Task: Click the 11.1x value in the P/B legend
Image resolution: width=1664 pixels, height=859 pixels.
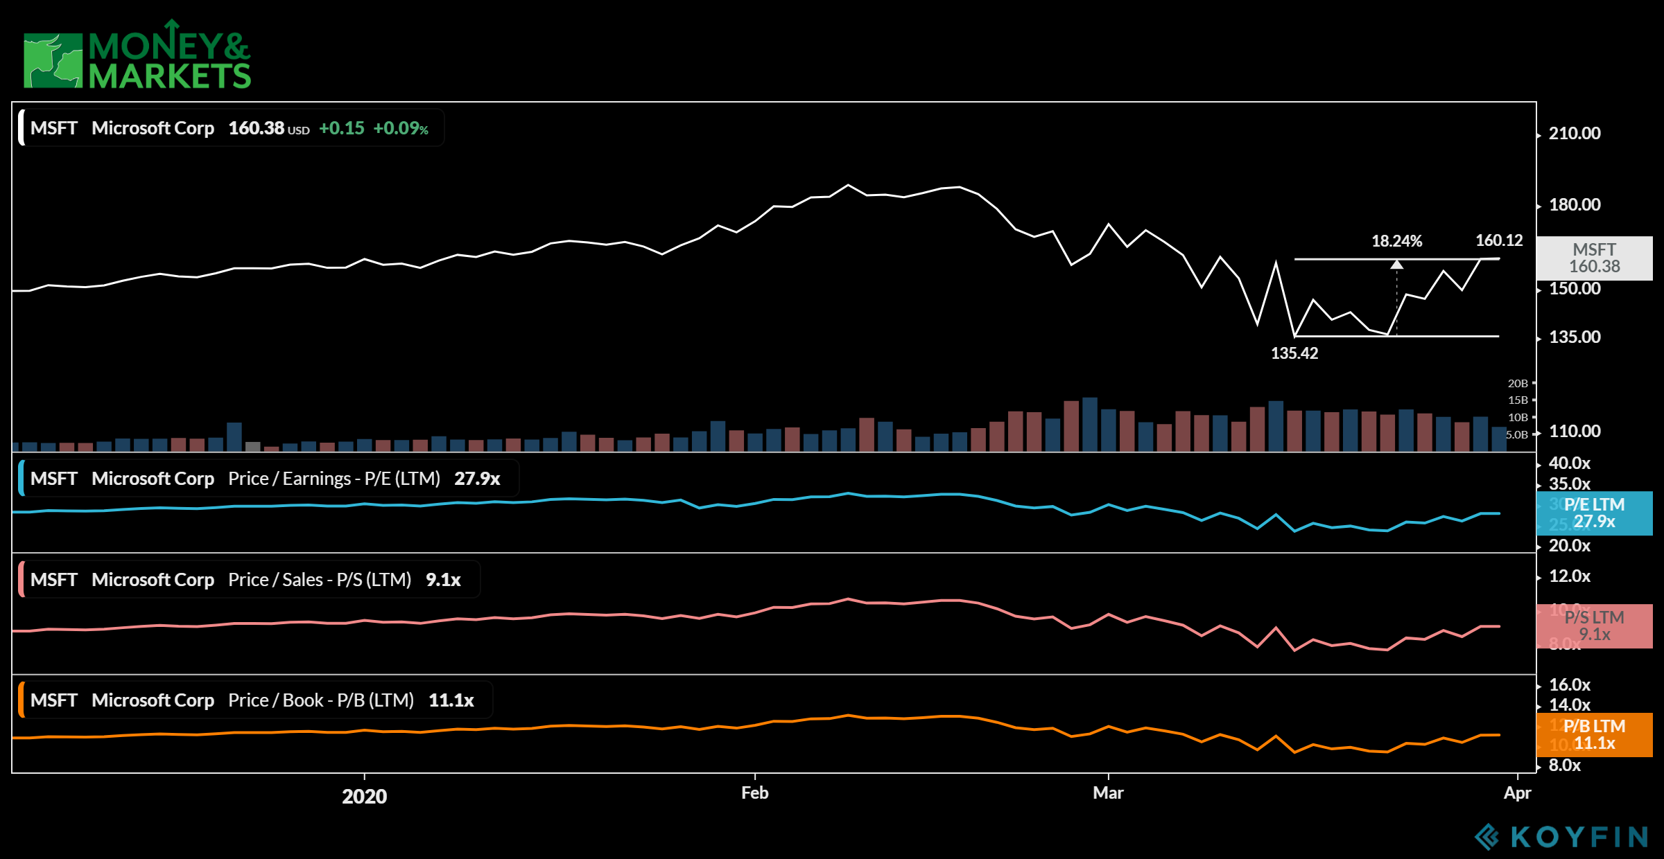Action: (x=451, y=700)
